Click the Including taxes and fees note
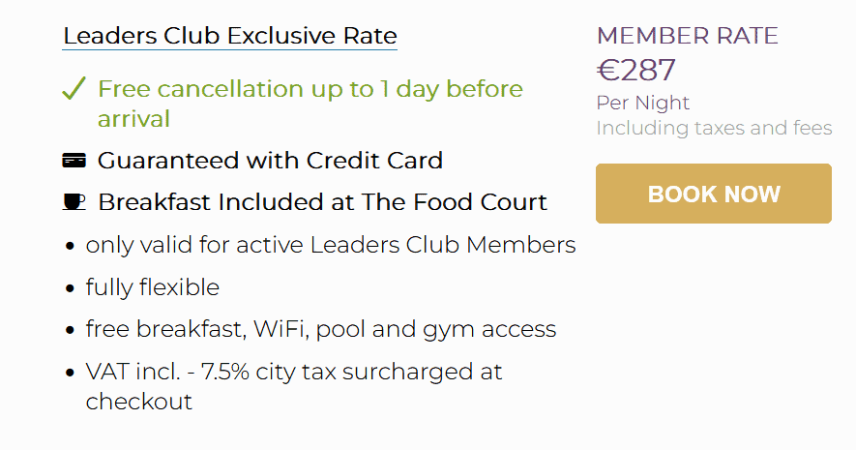This screenshot has height=450, width=856. tap(714, 128)
